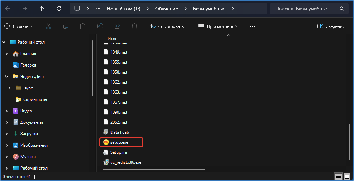The width and height of the screenshot is (354, 181).
Task: Switch to details list view mode
Action: coord(338,176)
